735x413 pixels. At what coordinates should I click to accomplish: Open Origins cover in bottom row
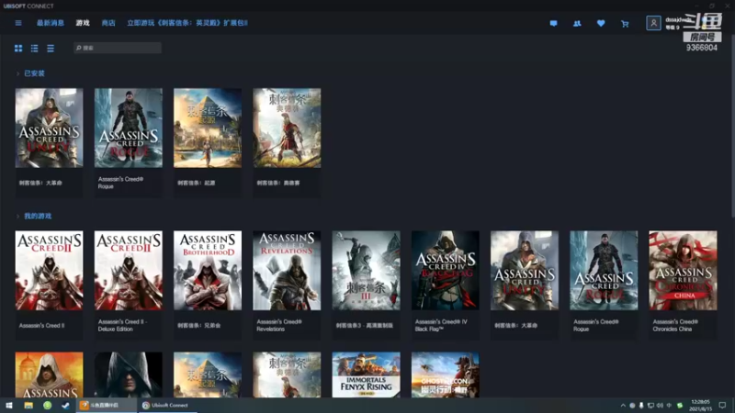208,374
